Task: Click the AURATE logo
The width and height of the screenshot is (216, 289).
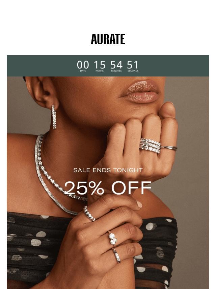Action: [108, 39]
